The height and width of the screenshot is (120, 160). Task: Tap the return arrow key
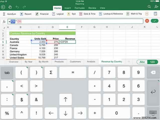tap(153, 92)
